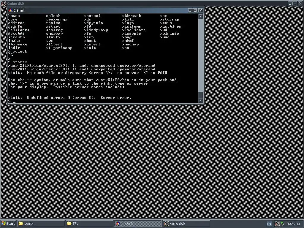
Task: Click 'xfindproxy' in terminal listing
Action: (x=96, y=30)
